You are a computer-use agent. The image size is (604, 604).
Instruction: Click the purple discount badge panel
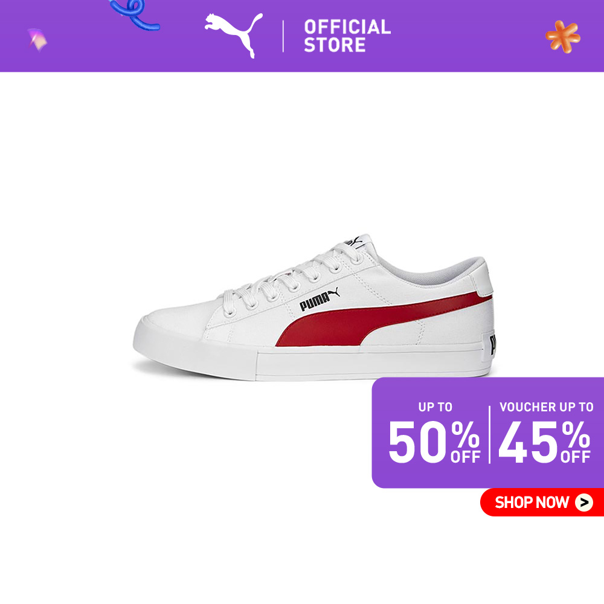click(487, 433)
